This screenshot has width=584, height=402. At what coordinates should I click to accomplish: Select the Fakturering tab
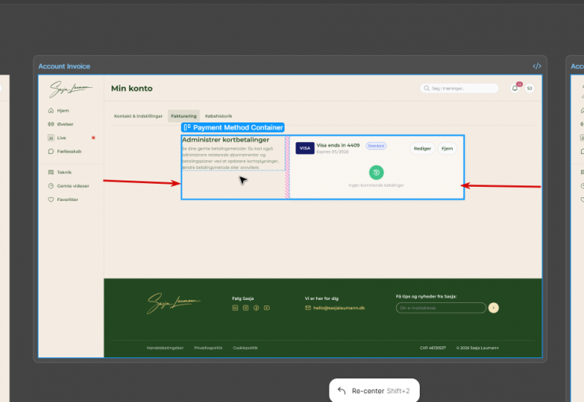(184, 116)
